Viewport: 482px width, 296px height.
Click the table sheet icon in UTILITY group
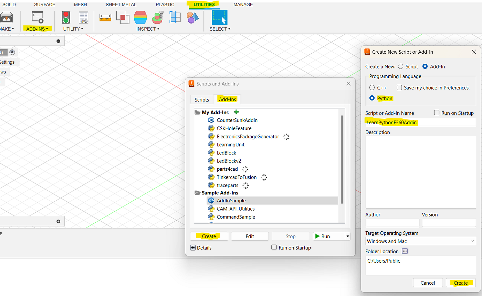pyautogui.click(x=83, y=17)
